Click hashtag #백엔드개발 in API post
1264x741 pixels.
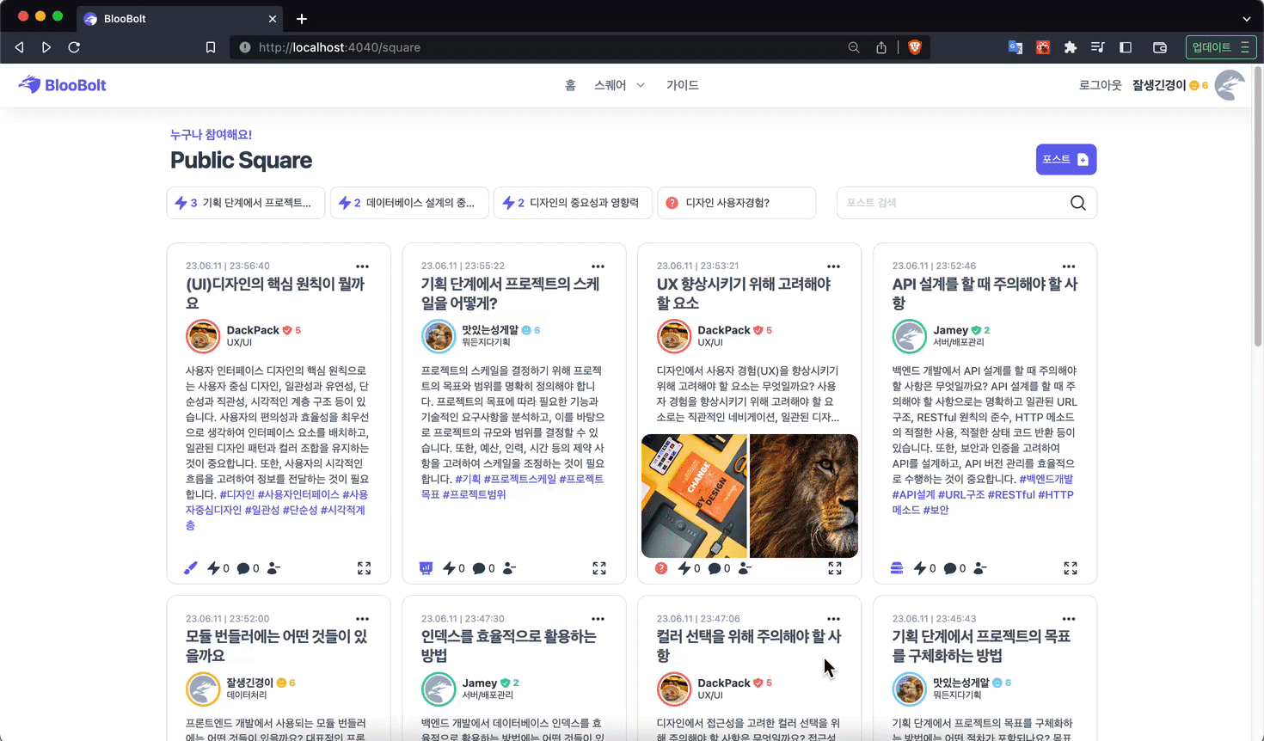[1046, 479]
